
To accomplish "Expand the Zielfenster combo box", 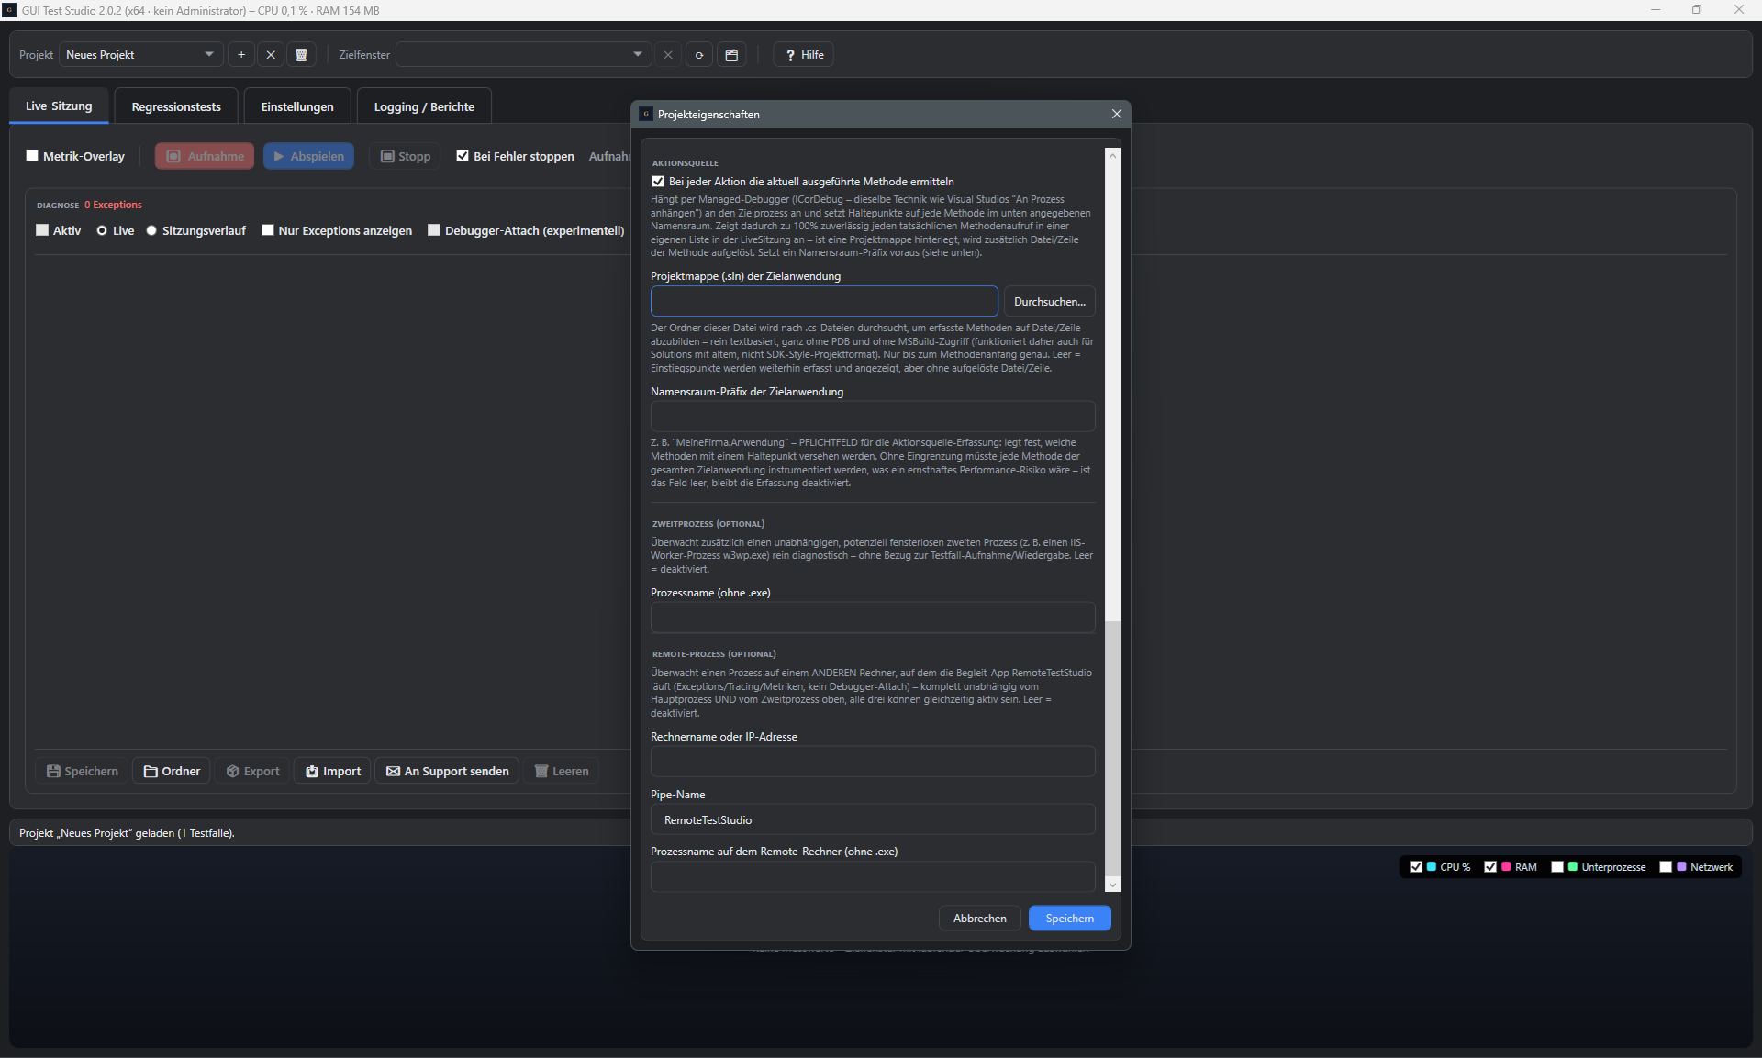I will coord(523,55).
